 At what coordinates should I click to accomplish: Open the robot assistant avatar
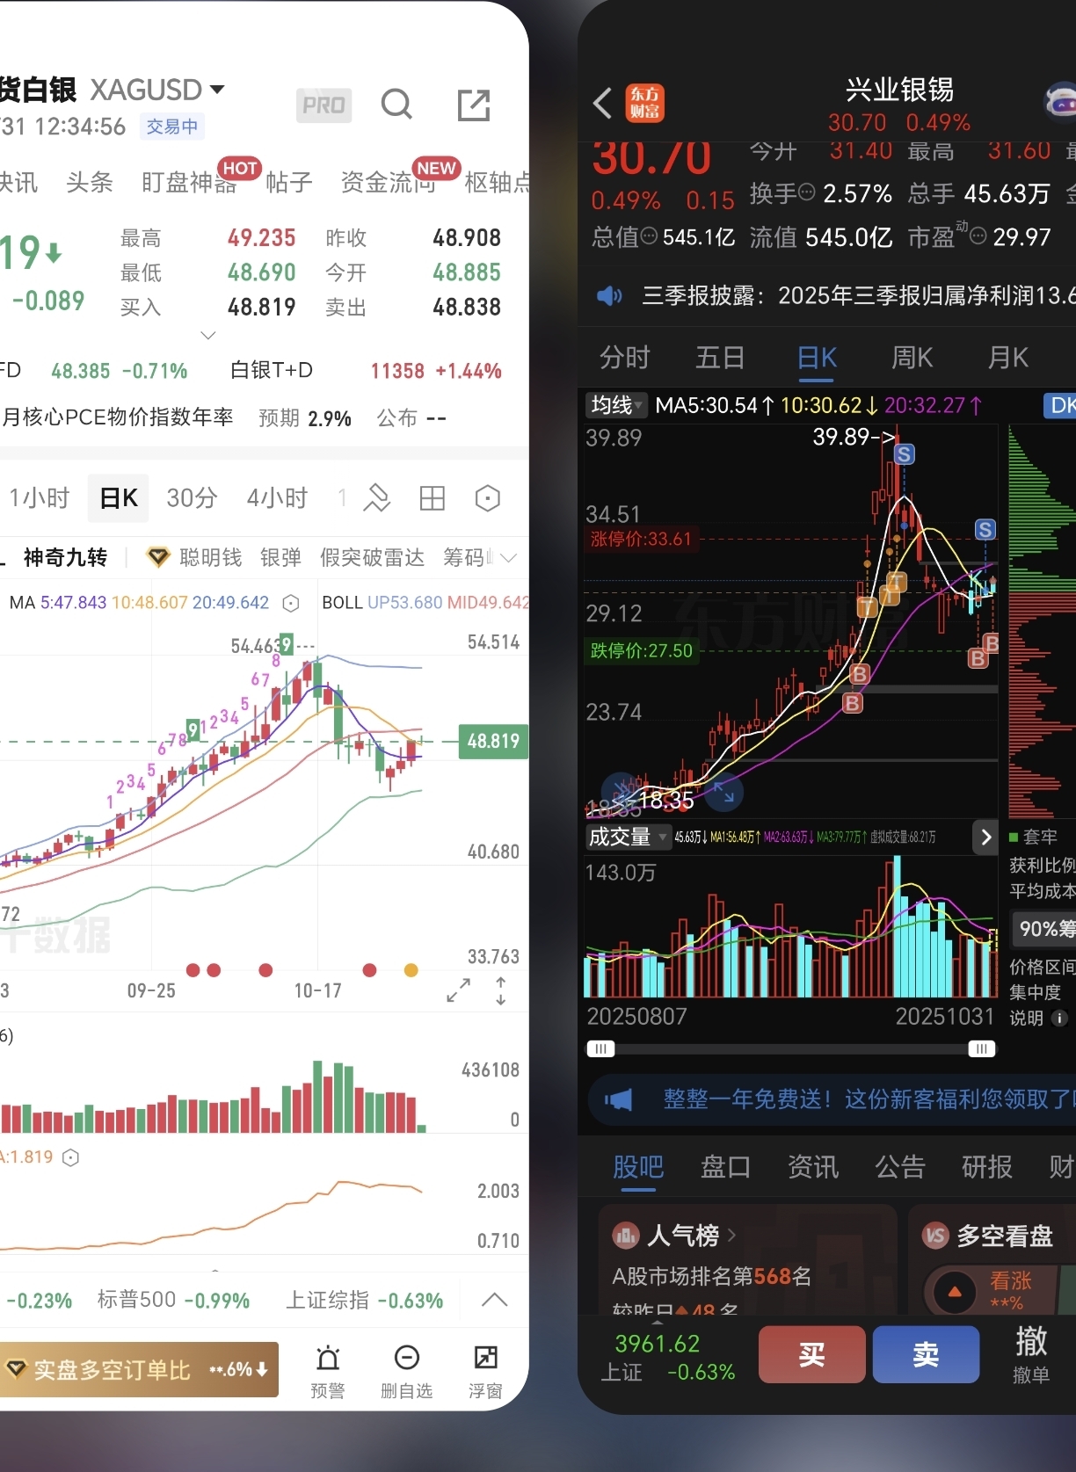point(1060,103)
